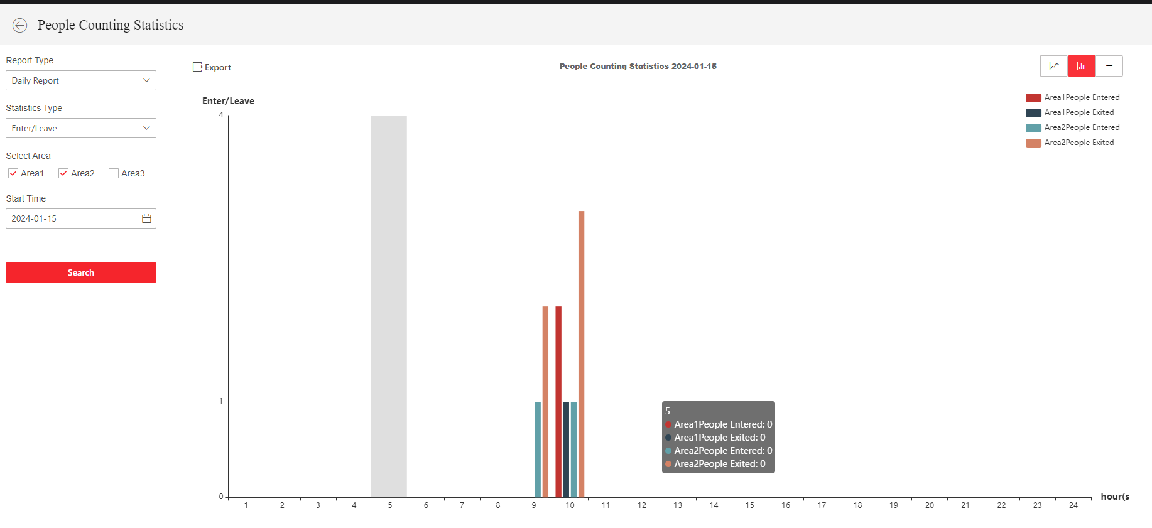
Task: Toggle Area2People Entered legend label
Action: point(1082,127)
